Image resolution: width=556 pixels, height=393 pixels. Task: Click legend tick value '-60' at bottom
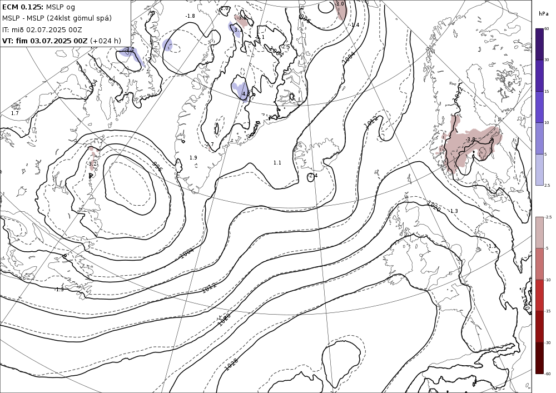point(548,374)
